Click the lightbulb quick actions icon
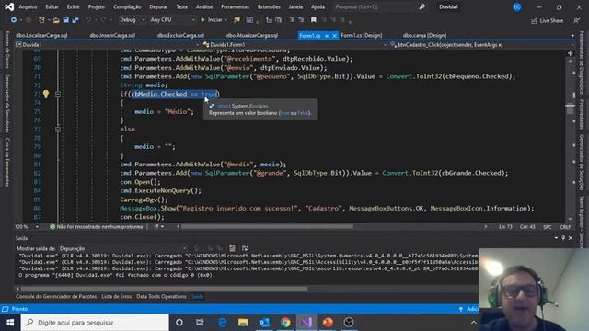The height and width of the screenshot is (331, 589). click(46, 94)
